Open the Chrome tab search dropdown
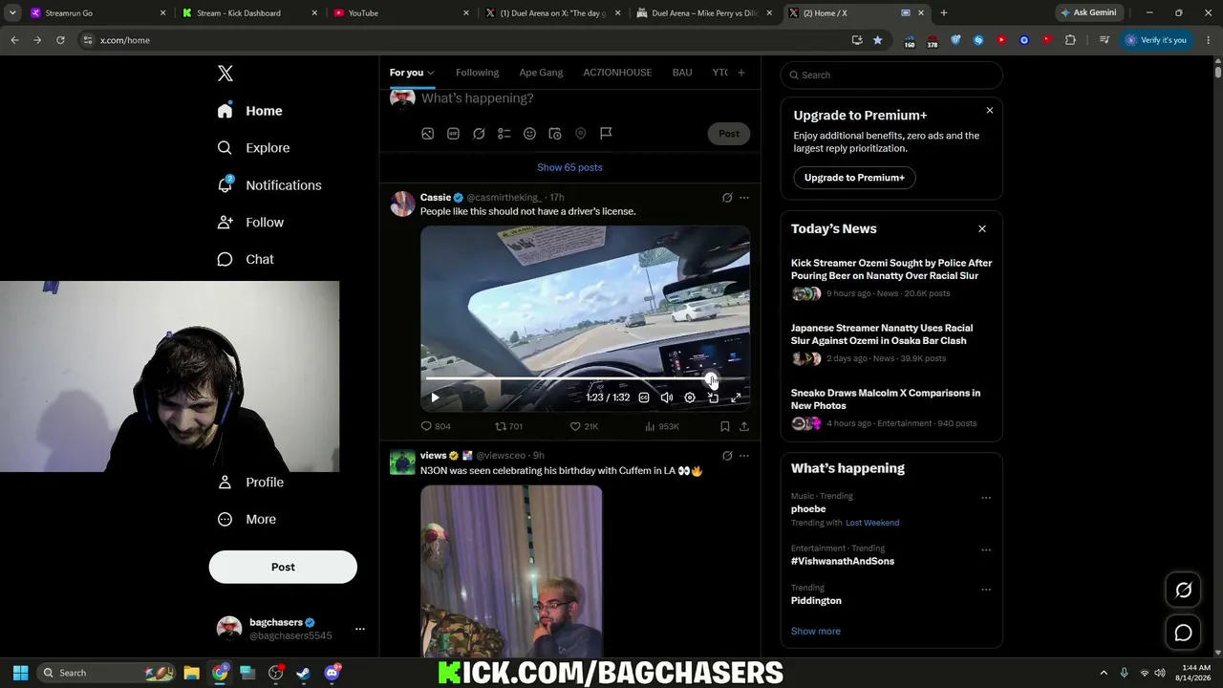 point(12,12)
